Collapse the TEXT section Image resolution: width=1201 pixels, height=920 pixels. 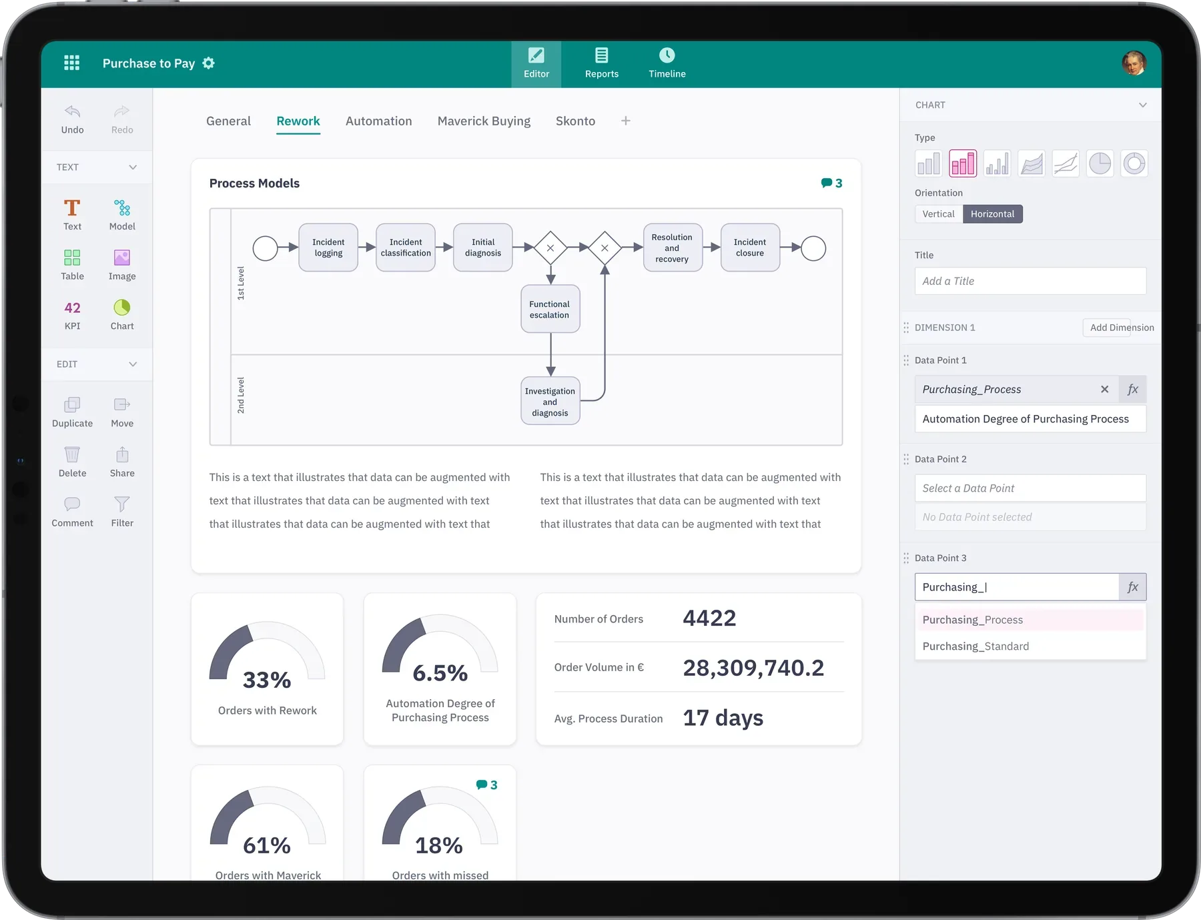pos(133,167)
